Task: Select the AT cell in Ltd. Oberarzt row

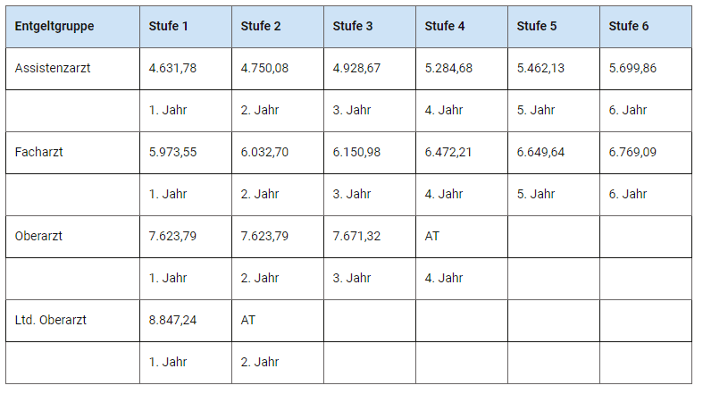Action: click(248, 320)
